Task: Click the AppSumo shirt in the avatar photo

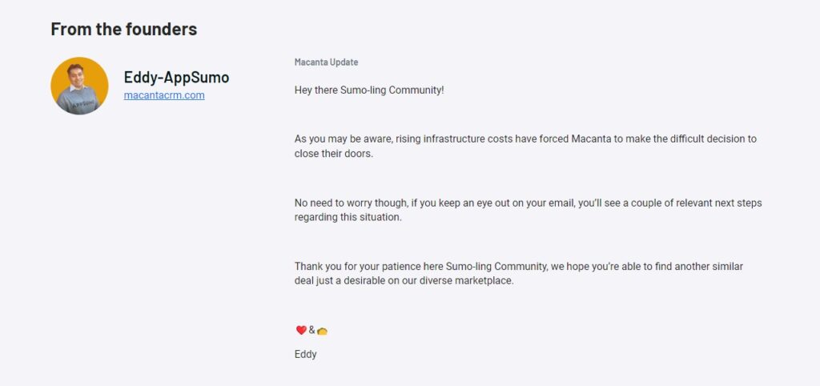Action: click(78, 102)
